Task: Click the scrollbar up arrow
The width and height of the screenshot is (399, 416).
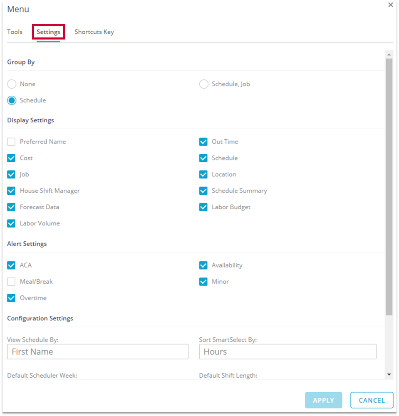Action: click(389, 54)
